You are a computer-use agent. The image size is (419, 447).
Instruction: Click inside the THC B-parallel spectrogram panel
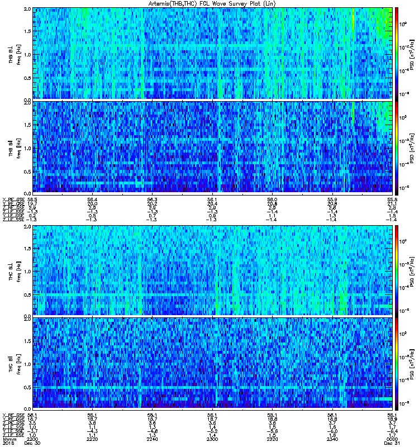(212, 363)
